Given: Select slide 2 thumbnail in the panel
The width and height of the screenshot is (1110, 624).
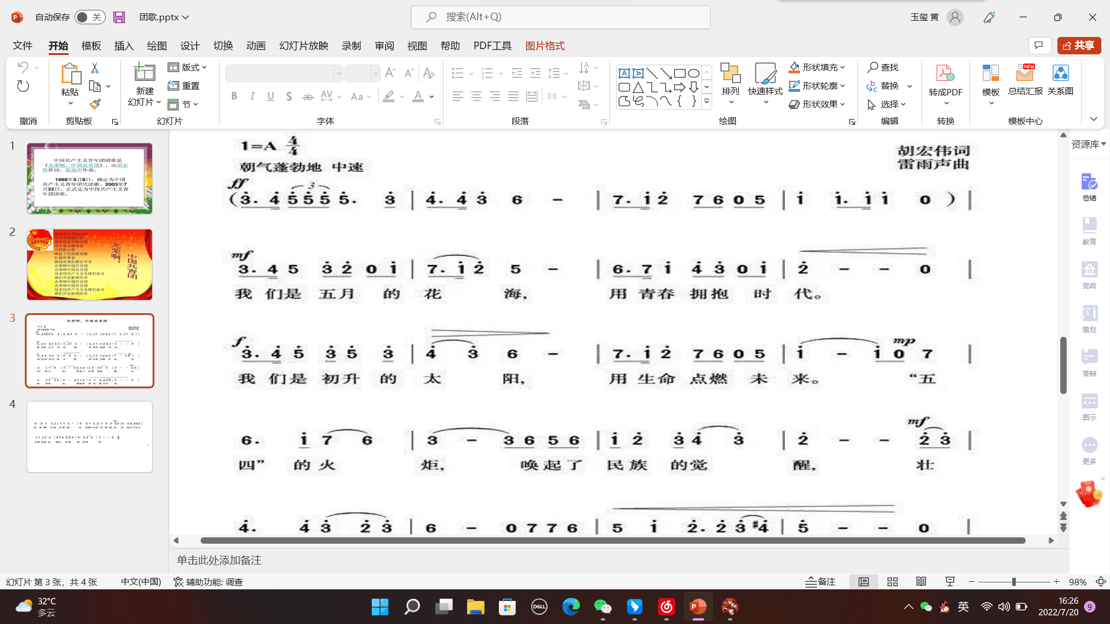Looking at the screenshot, I should click(x=89, y=264).
